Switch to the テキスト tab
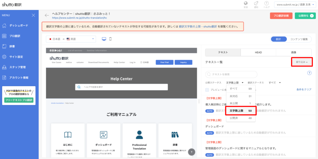The width and height of the screenshot is (318, 159). pyautogui.click(x=223, y=52)
